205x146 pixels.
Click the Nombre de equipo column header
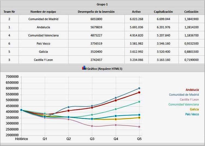click(43, 12)
